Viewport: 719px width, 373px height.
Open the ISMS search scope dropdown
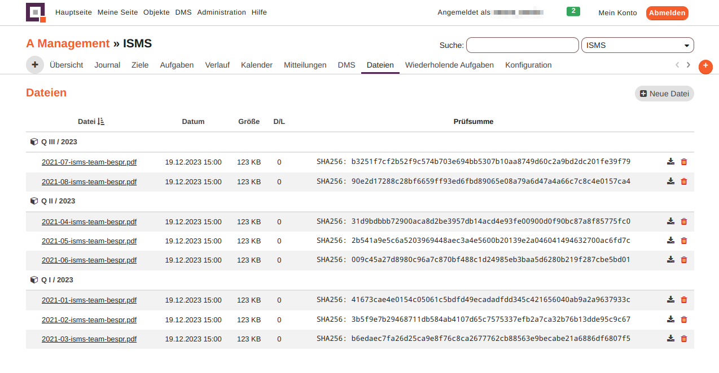point(637,45)
